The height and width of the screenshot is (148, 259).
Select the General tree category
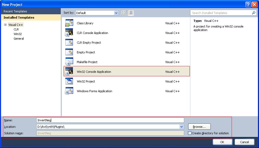click(x=19, y=39)
